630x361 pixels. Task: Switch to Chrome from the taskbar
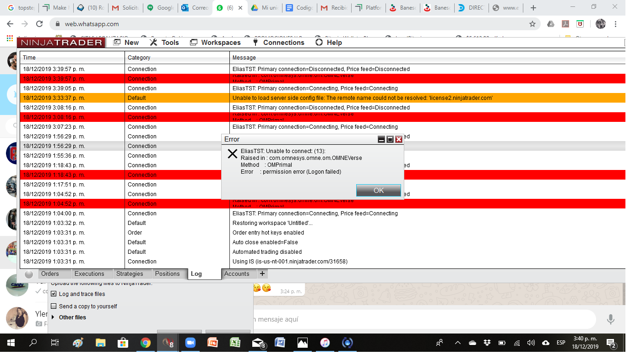tap(145, 343)
